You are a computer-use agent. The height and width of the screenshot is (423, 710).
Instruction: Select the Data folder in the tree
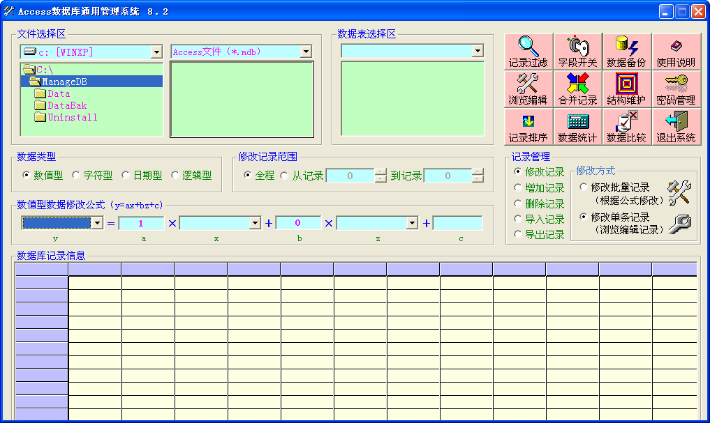click(x=59, y=94)
